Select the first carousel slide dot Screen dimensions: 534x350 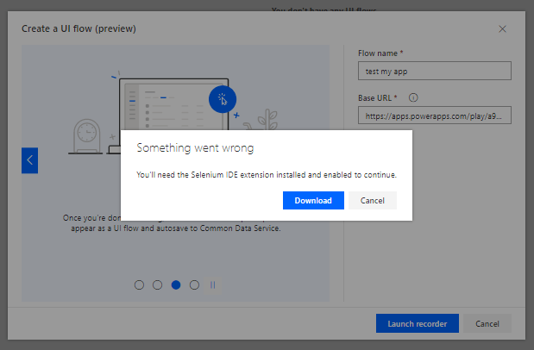click(x=139, y=285)
